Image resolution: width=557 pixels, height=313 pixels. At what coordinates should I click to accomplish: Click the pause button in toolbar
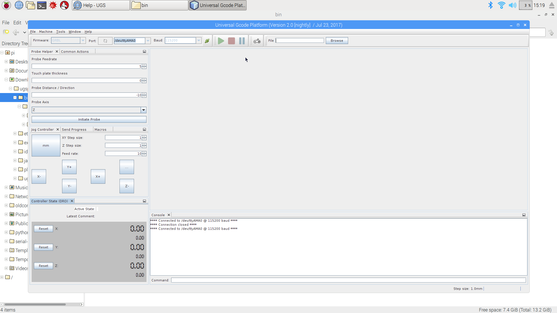click(242, 41)
